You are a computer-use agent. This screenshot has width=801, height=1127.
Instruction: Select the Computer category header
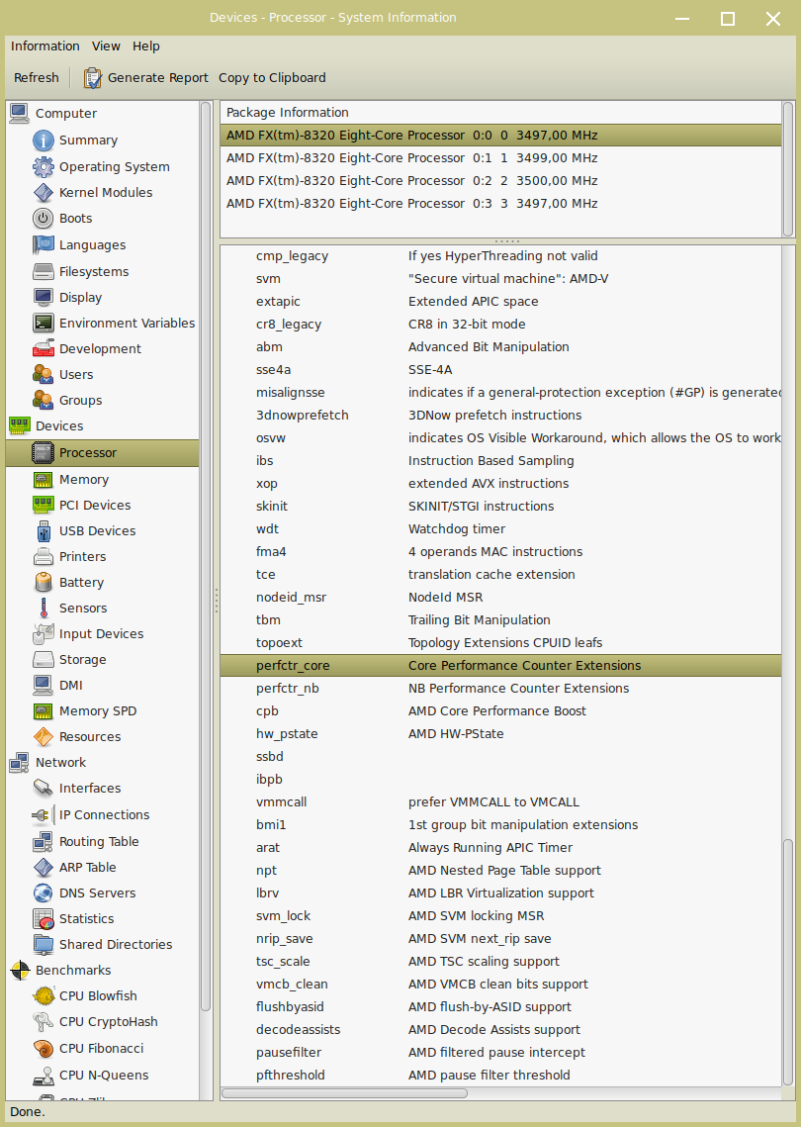click(102, 114)
